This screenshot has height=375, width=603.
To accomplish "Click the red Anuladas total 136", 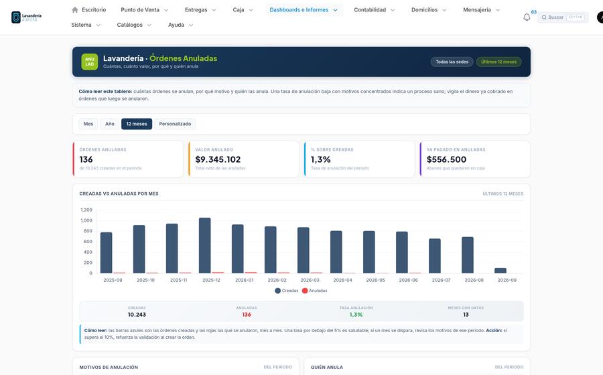I will (x=247, y=315).
